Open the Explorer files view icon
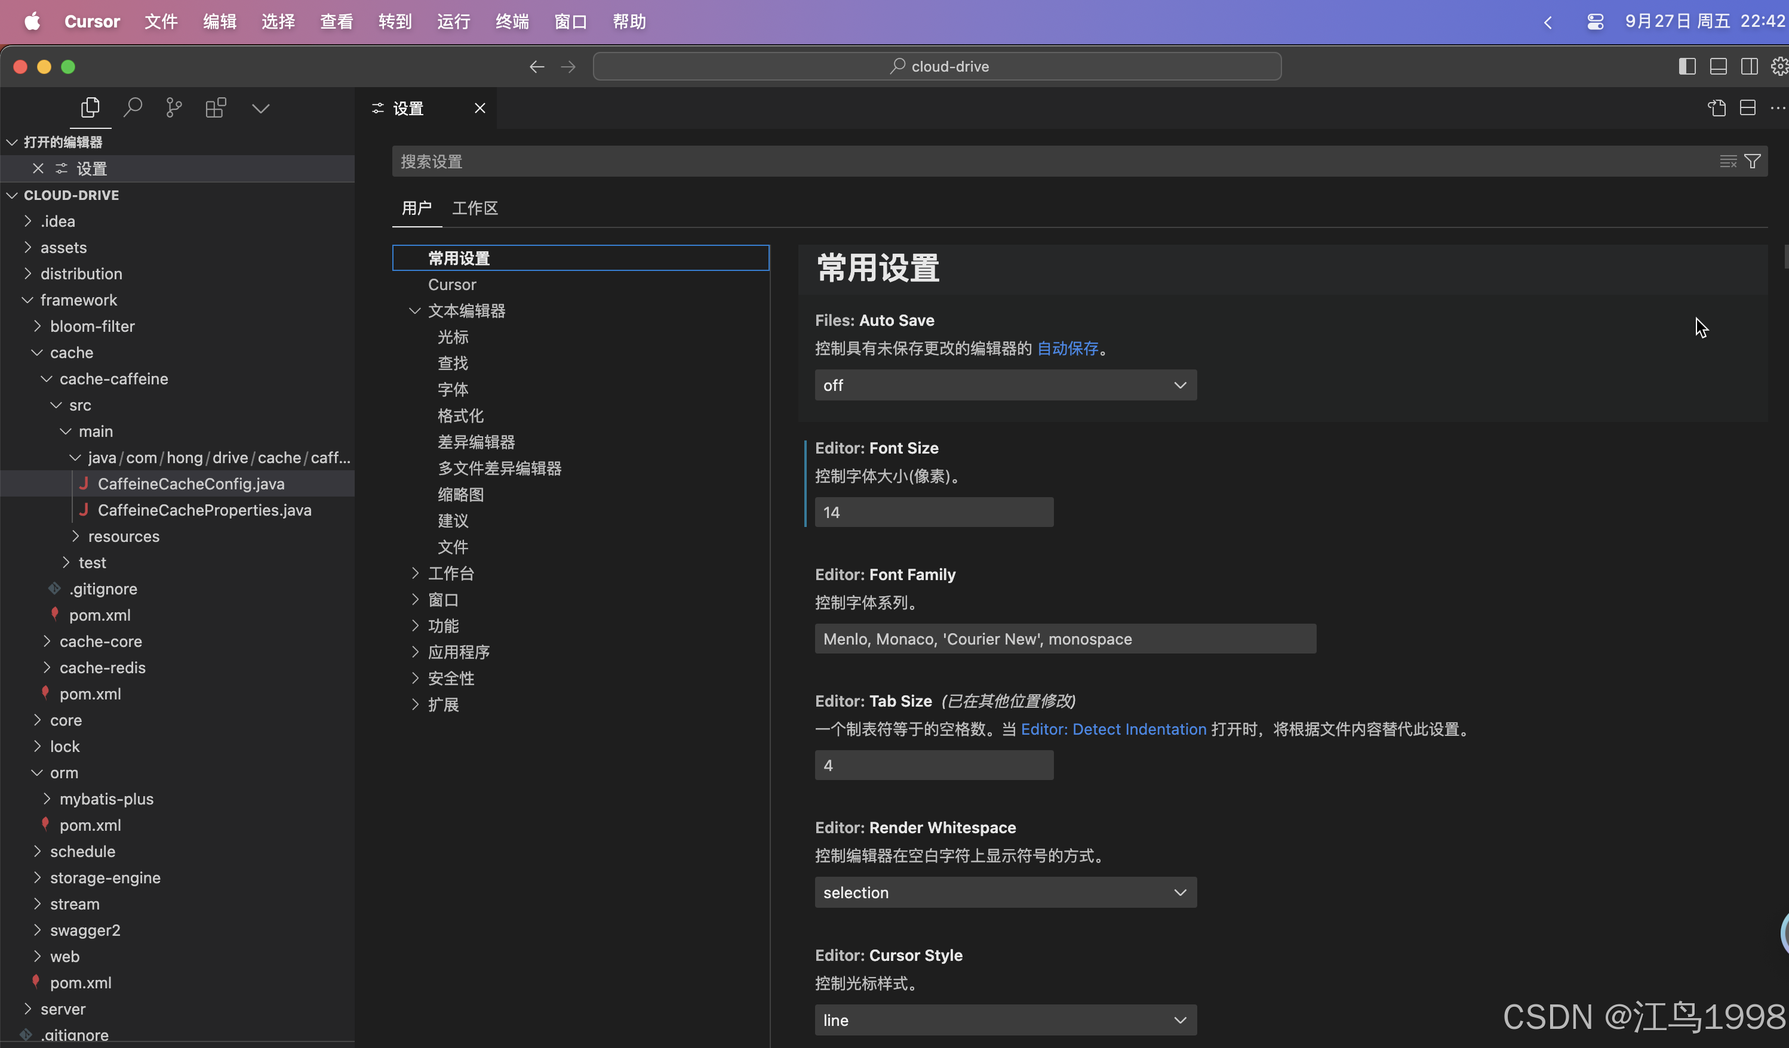 (90, 108)
